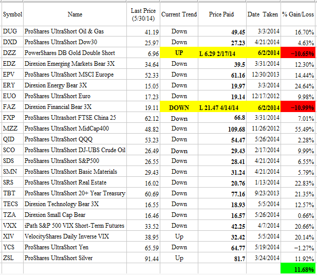
Task: Click the 24.64% gain cell
Action: (x=298, y=85)
